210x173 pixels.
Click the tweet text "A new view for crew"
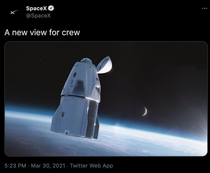(x=42, y=33)
